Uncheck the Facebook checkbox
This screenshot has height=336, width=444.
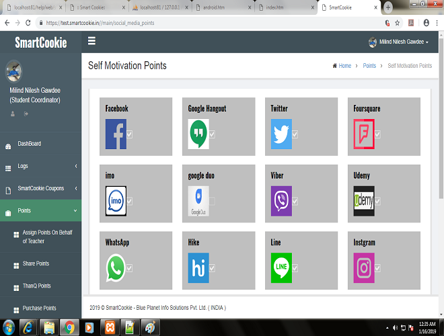click(x=129, y=134)
